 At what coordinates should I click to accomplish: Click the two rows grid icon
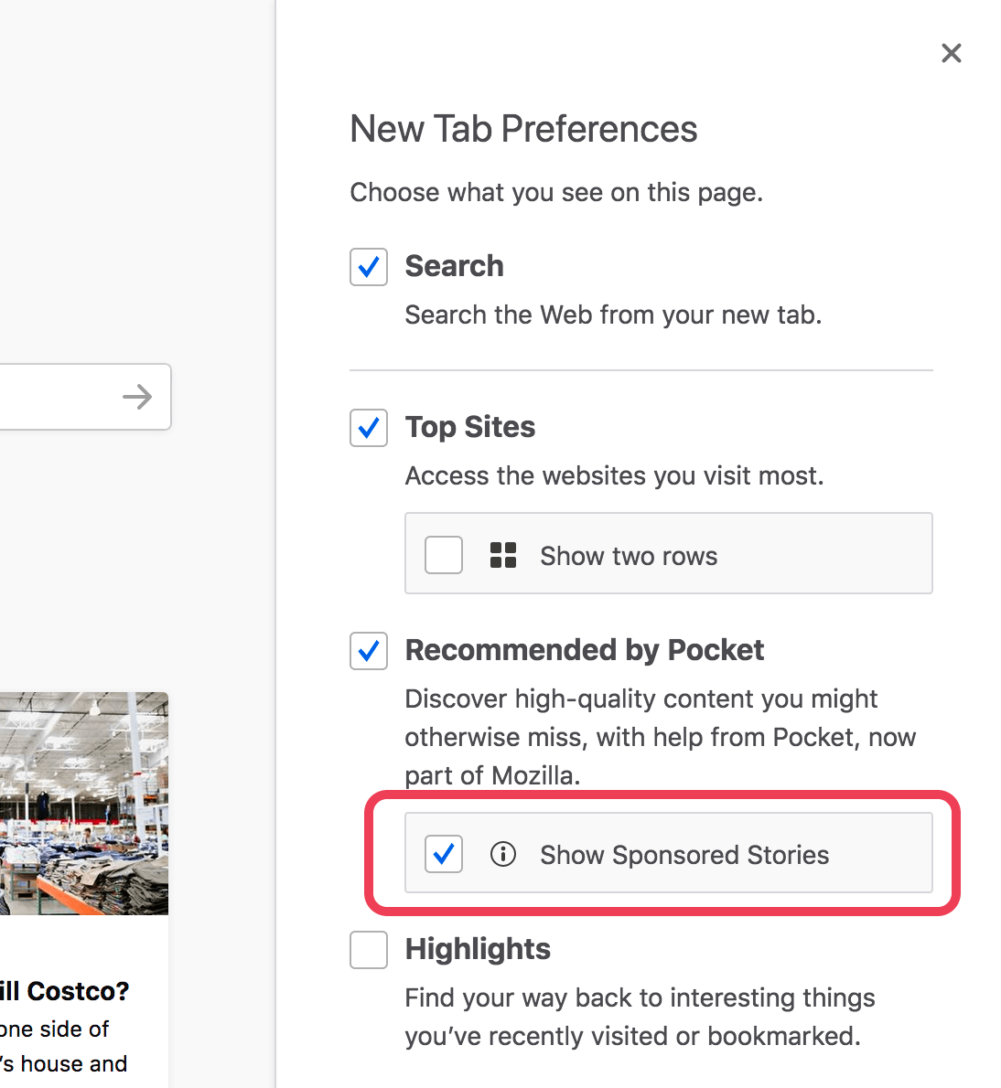click(503, 555)
